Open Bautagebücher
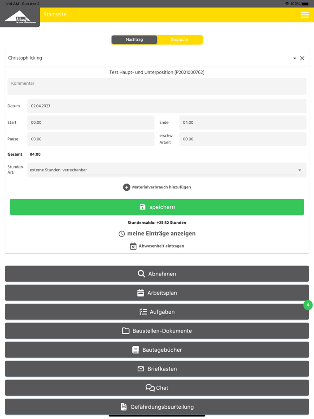Viewport: 314px width, 419px height. (157, 349)
